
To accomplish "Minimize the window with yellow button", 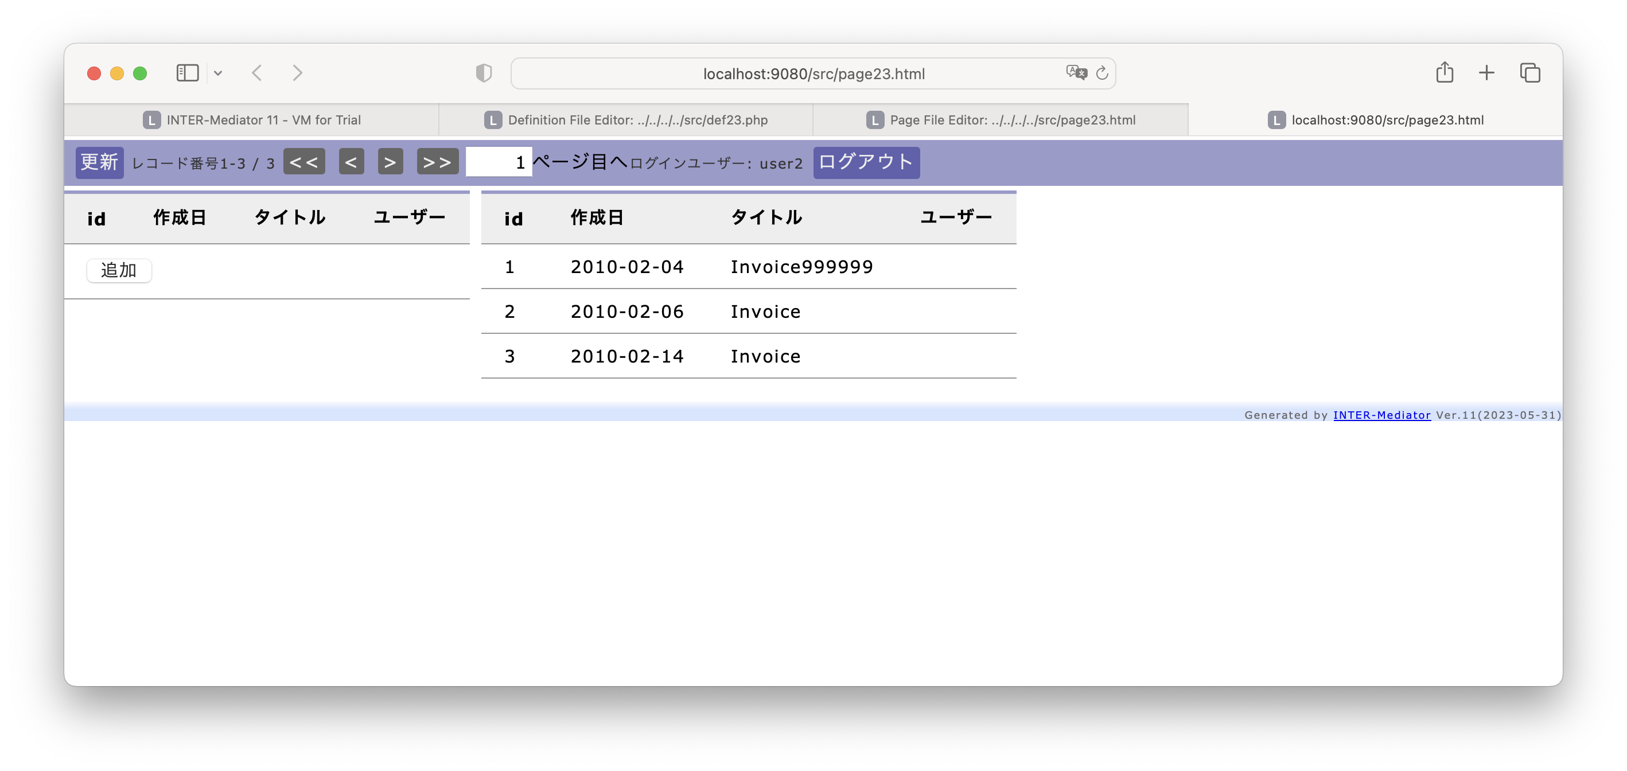I will tap(117, 73).
